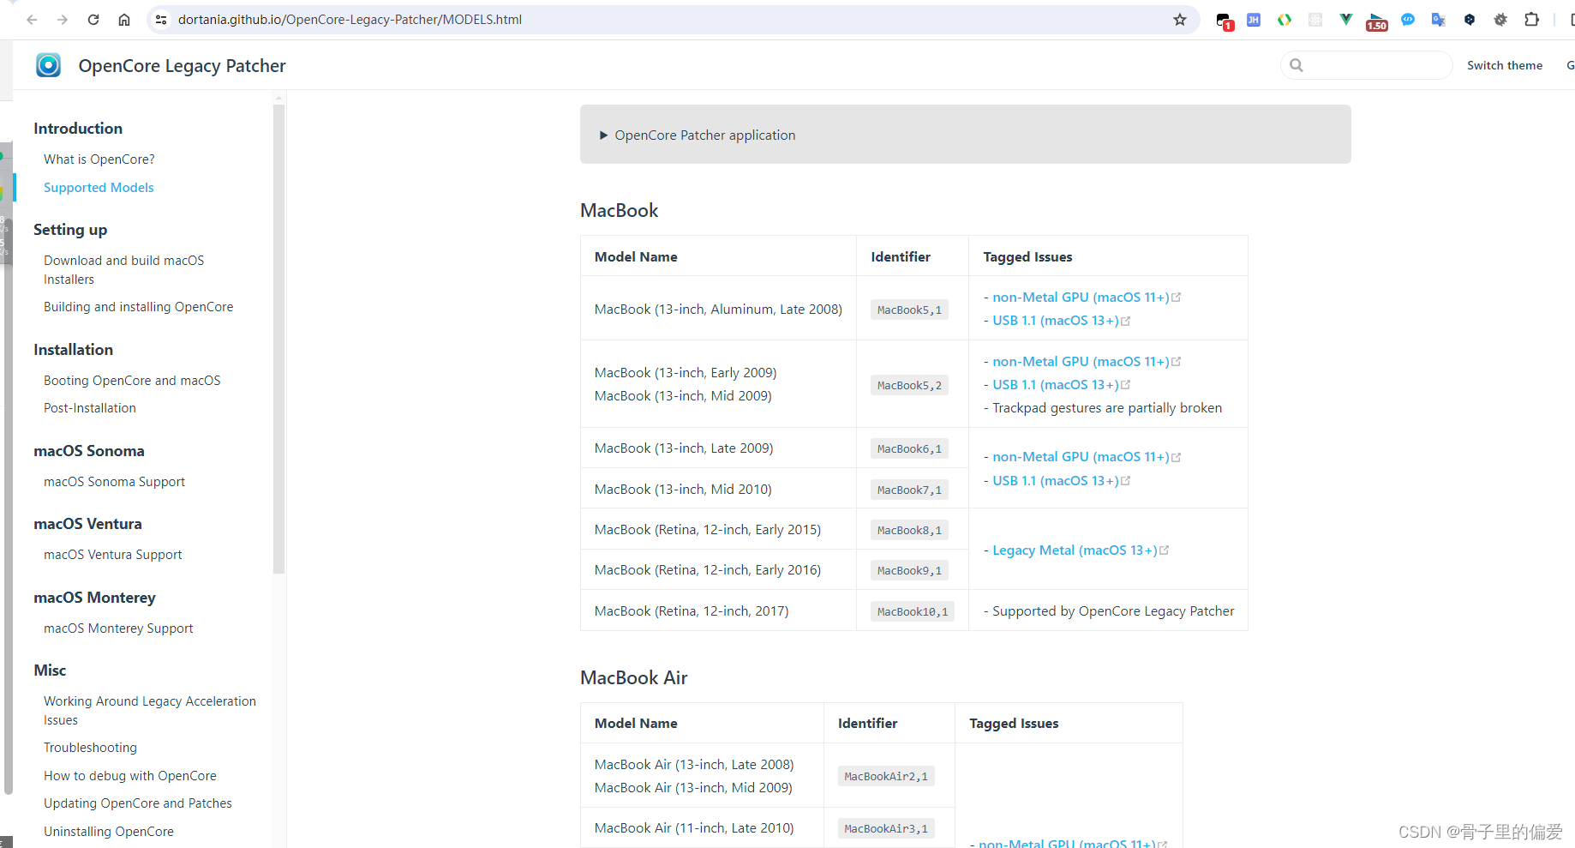Open USB 1.1 link for MacBook6,1 row
Viewport: 1575px width, 848px height.
point(1056,481)
